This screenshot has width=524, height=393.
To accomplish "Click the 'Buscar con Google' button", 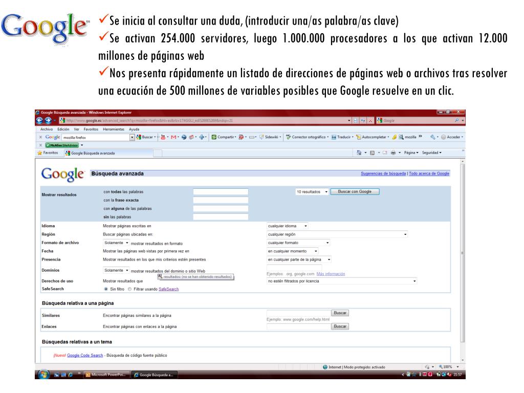I will click(355, 192).
